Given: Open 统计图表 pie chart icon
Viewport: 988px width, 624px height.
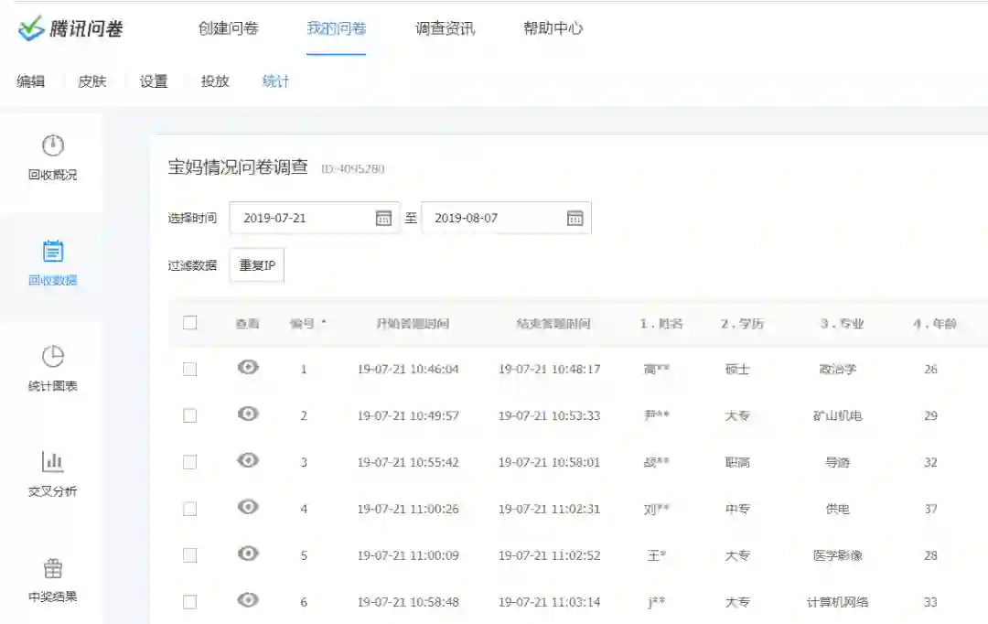Looking at the screenshot, I should [x=53, y=356].
